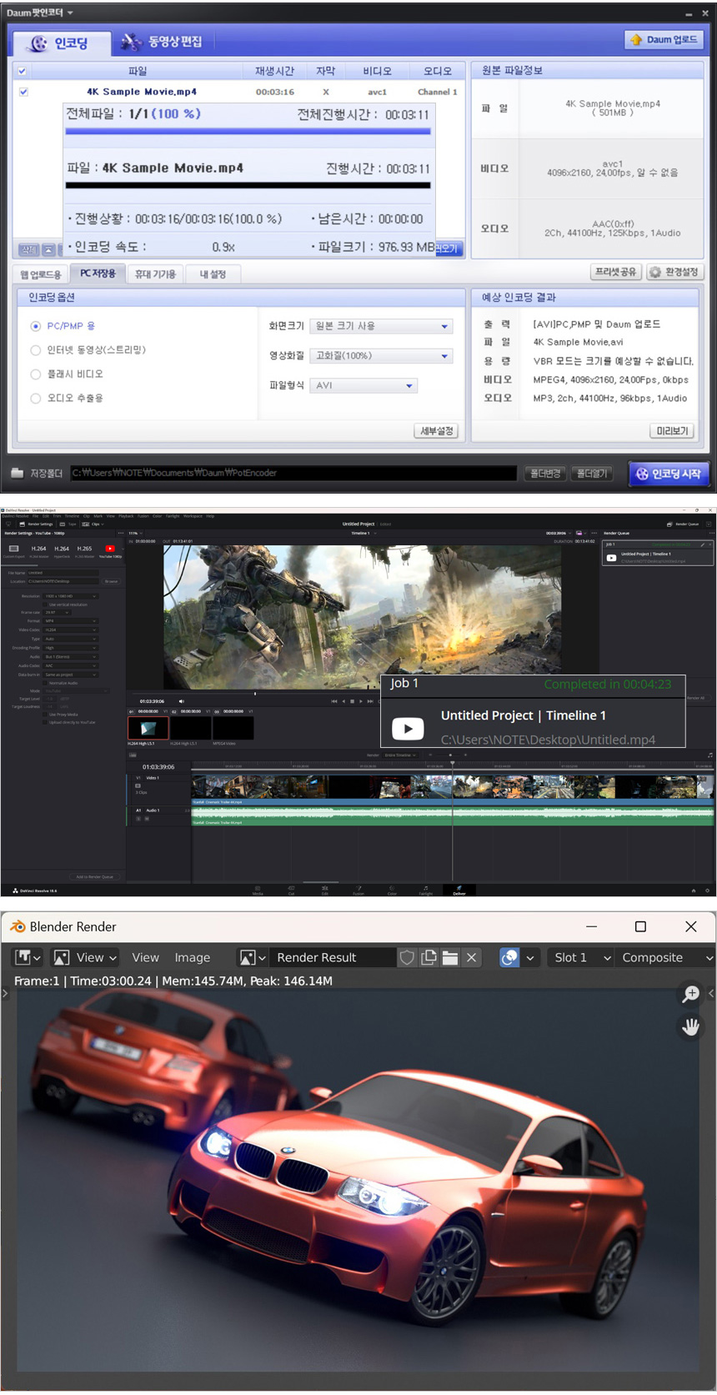Unlink Render Result with the X icon
Viewport: 717px width, 1395px height.
pos(471,957)
